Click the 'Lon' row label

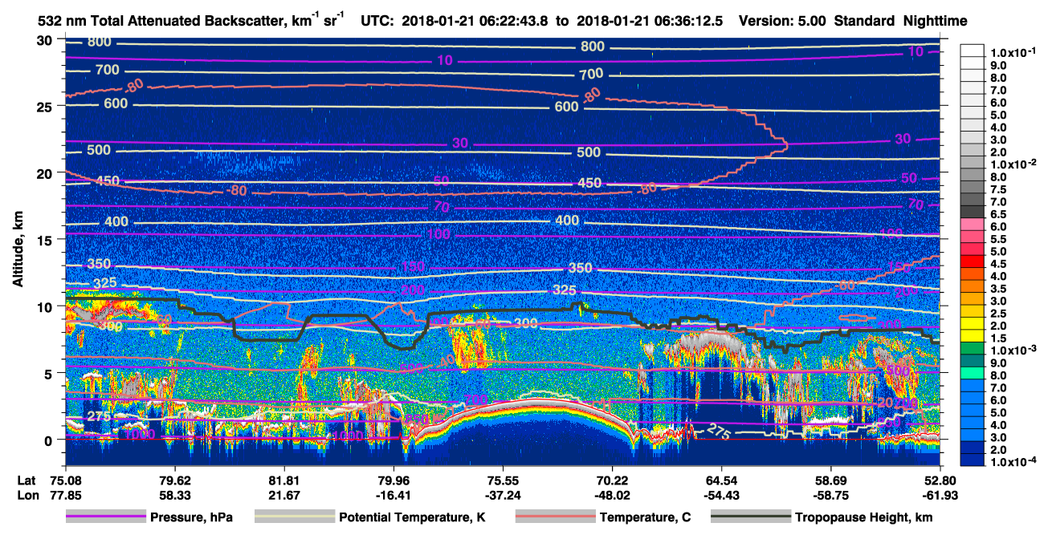pos(27,496)
